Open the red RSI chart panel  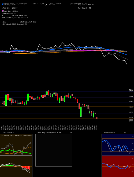(118, 166)
